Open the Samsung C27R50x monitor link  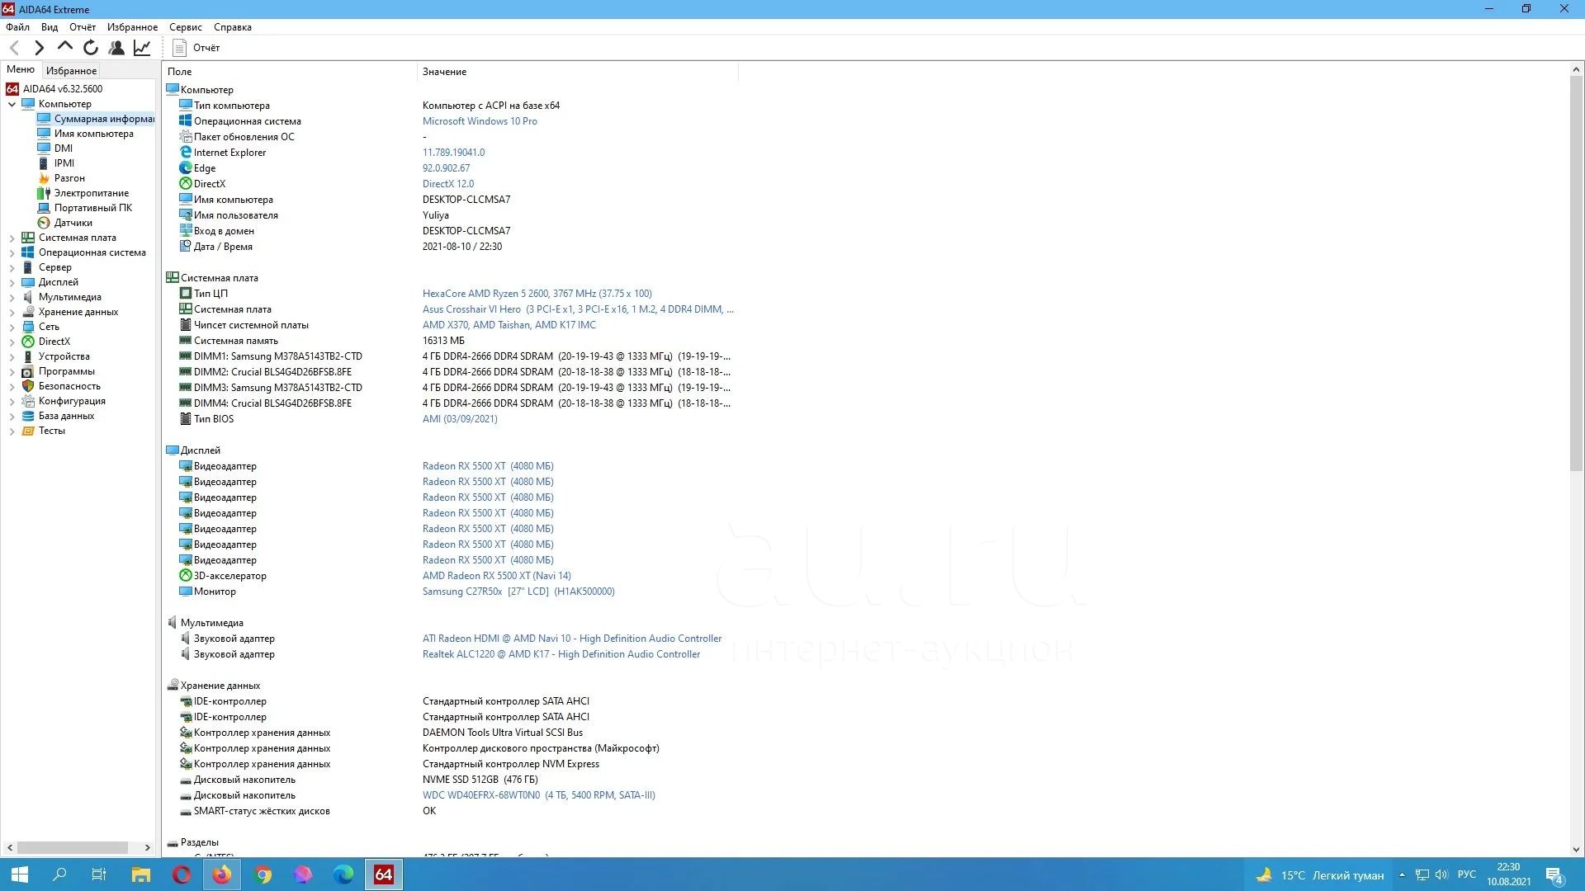pos(518,592)
